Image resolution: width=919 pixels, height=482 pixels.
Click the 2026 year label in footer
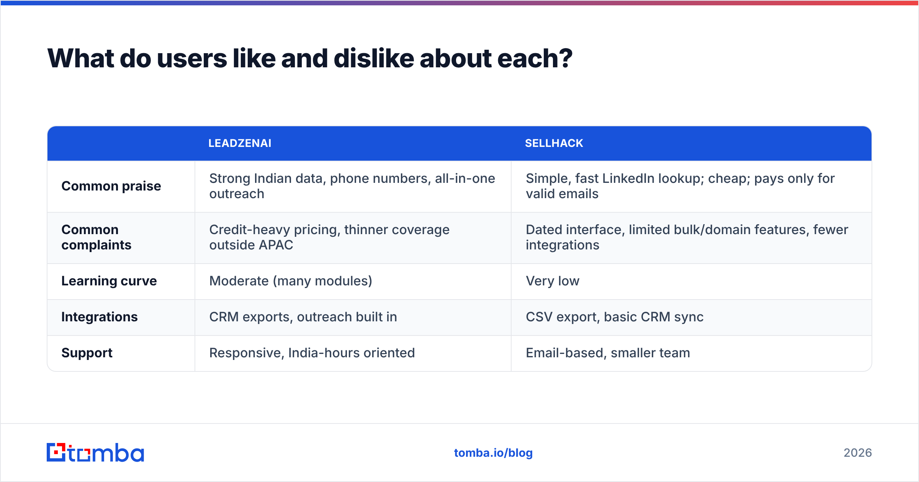(x=858, y=453)
